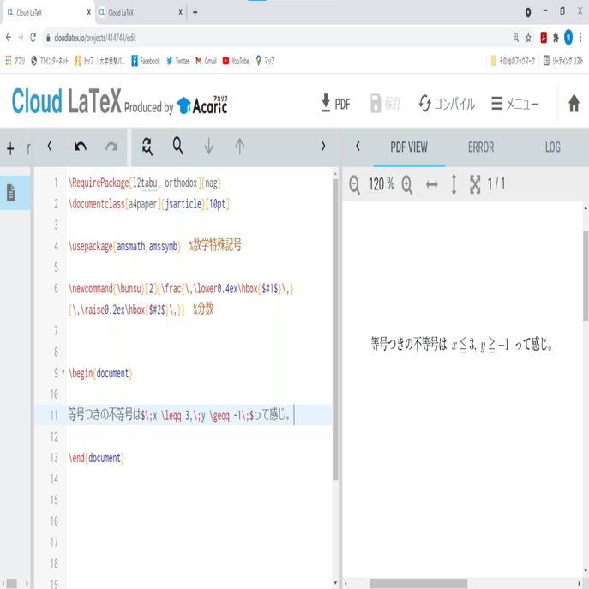Reload the browser page
This screenshot has height=589, width=589.
[33, 37]
